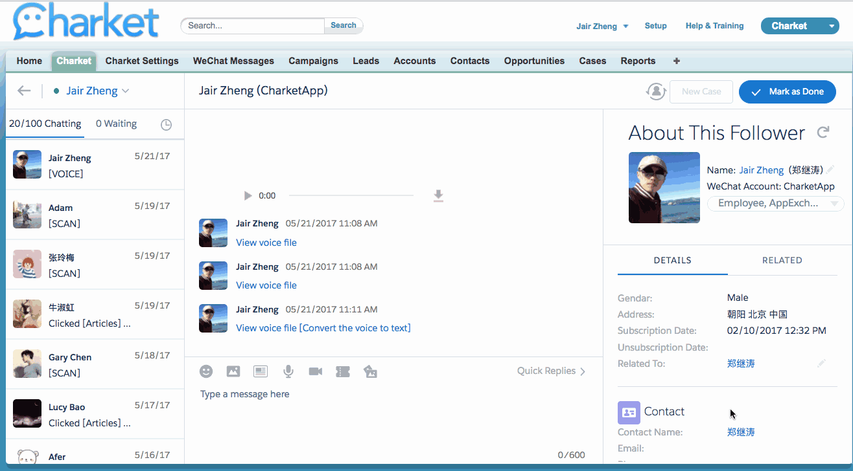Download the voice file with download icon
The height and width of the screenshot is (471, 853).
(x=438, y=195)
